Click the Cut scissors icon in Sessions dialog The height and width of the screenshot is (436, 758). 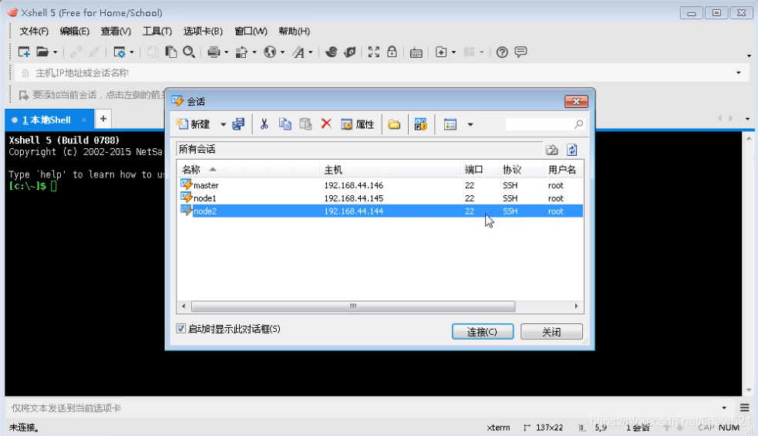coord(264,124)
